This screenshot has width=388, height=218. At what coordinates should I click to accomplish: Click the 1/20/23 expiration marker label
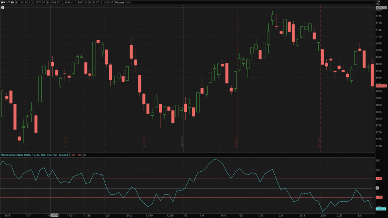(x=236, y=143)
